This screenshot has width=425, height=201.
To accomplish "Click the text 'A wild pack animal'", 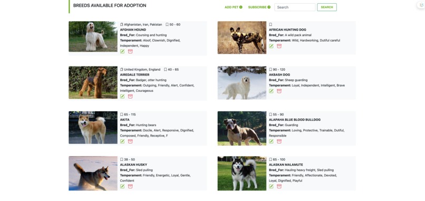I will (x=298, y=35).
